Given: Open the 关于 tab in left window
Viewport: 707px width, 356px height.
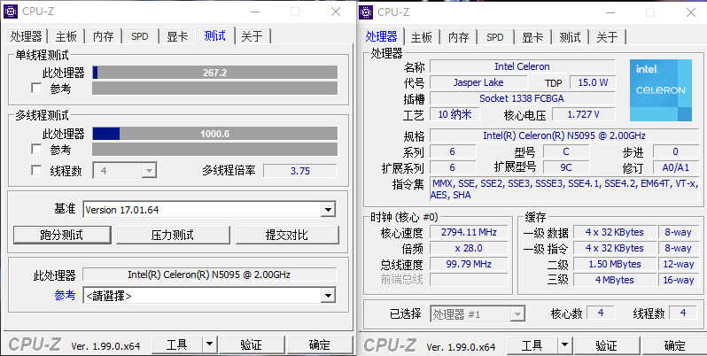Looking at the screenshot, I should 252,36.
